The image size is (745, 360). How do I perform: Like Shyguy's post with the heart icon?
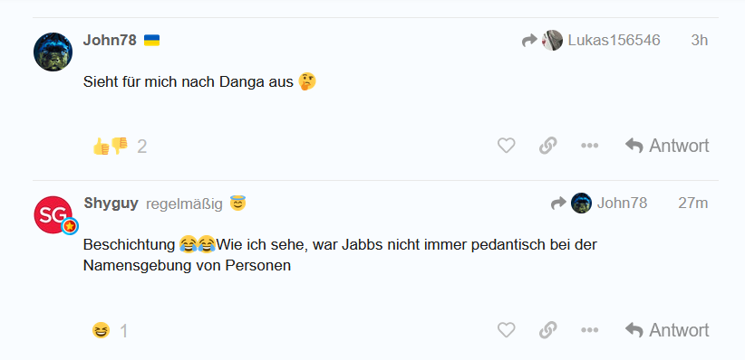(506, 329)
